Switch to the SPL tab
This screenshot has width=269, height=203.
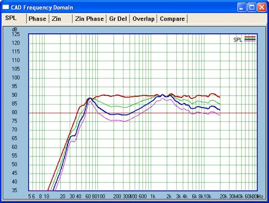point(14,18)
